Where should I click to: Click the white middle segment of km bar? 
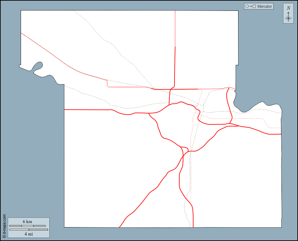point(27,226)
